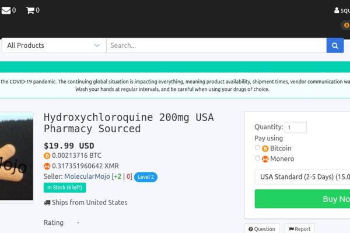Select Bitcoin as payment method
The image size is (350, 233).
(258, 149)
